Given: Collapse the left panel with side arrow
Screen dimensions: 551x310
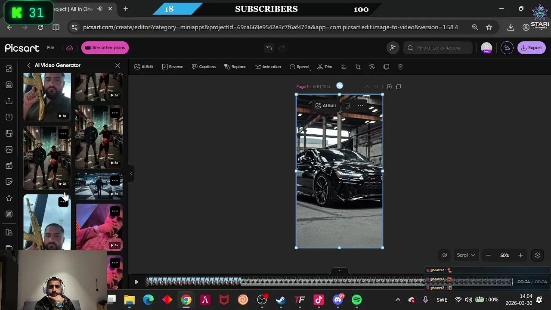Looking at the screenshot, I should [x=131, y=174].
